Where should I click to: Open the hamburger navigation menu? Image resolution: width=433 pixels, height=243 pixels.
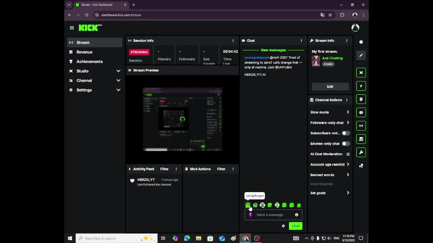coord(72,28)
